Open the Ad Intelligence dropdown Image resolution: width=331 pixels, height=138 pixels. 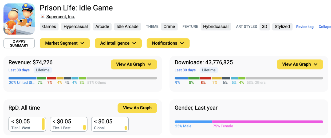click(118, 43)
